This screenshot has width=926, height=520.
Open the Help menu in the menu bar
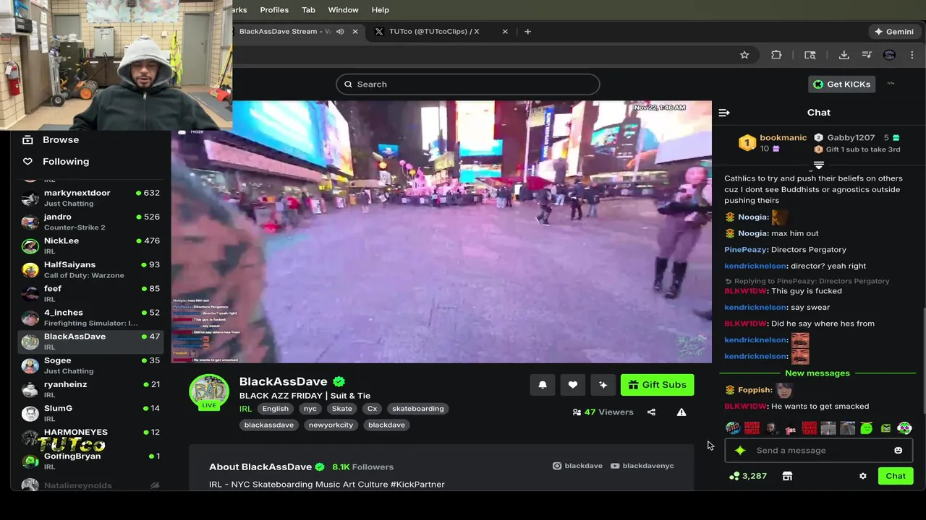(x=381, y=10)
